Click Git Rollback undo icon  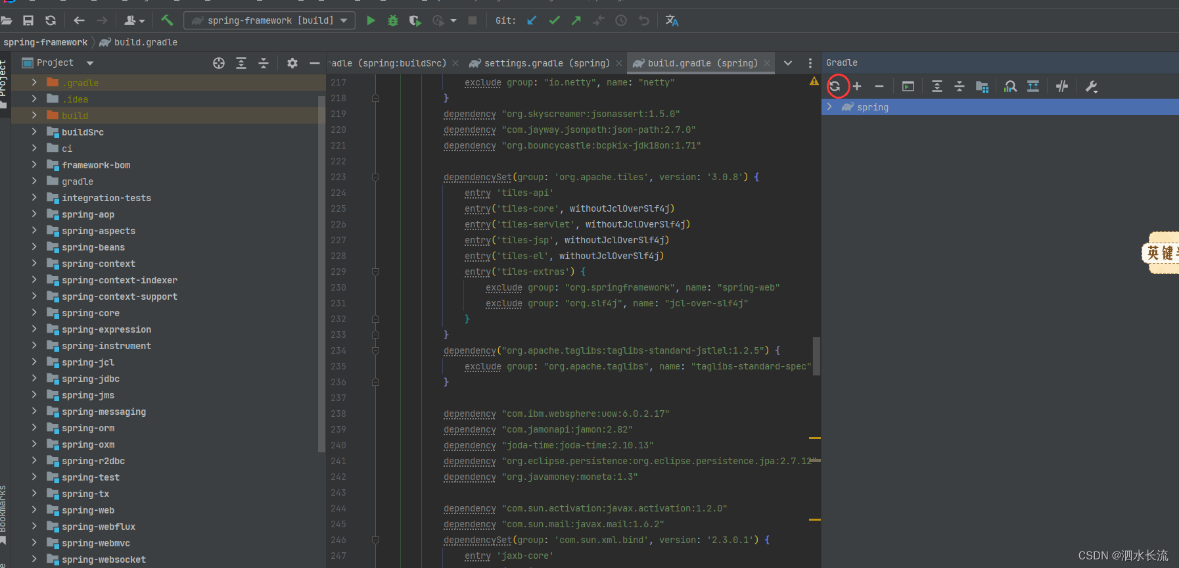643,20
